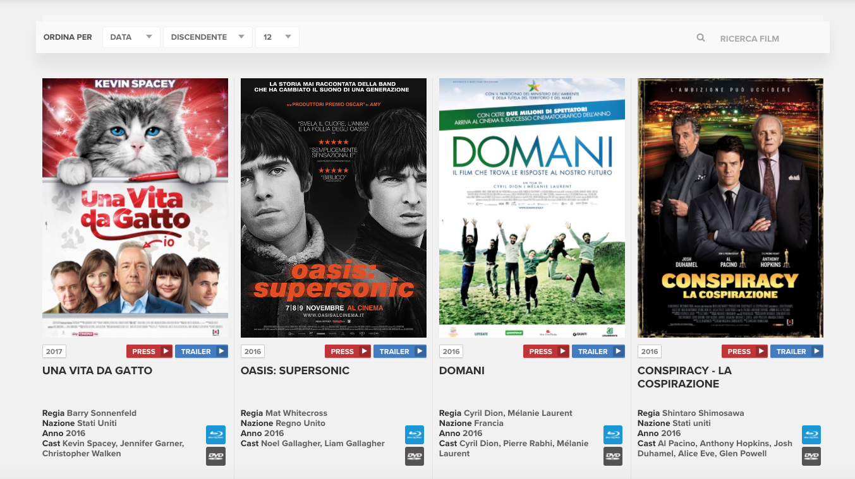
Task: Click DVD icon for Una Vita da Gatto
Action: click(x=215, y=456)
